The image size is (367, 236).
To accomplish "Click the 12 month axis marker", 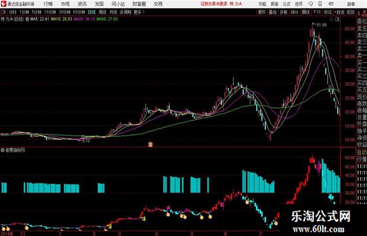I will point(23,234).
